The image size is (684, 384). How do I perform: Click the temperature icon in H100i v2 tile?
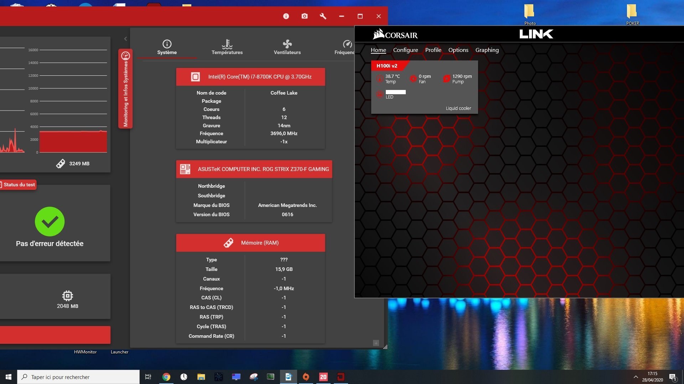point(380,79)
